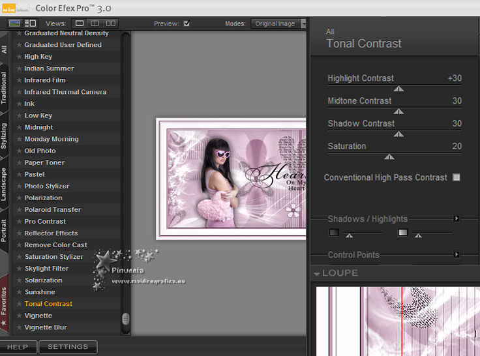Favorite star for Midnight filter
This screenshot has width=480, height=356.
20,127
